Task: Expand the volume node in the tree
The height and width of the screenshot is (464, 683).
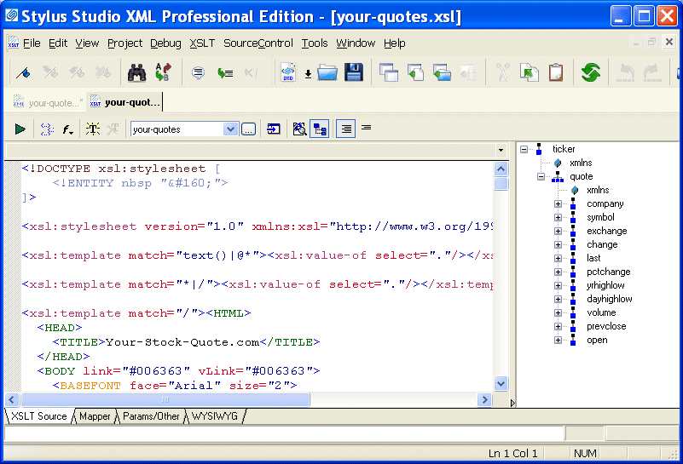Action: [559, 313]
